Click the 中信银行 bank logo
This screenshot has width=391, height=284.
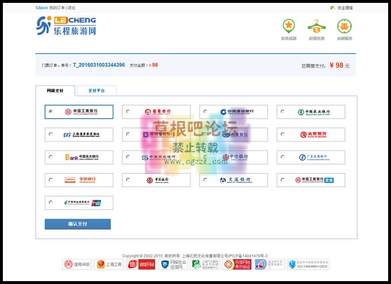click(235, 157)
